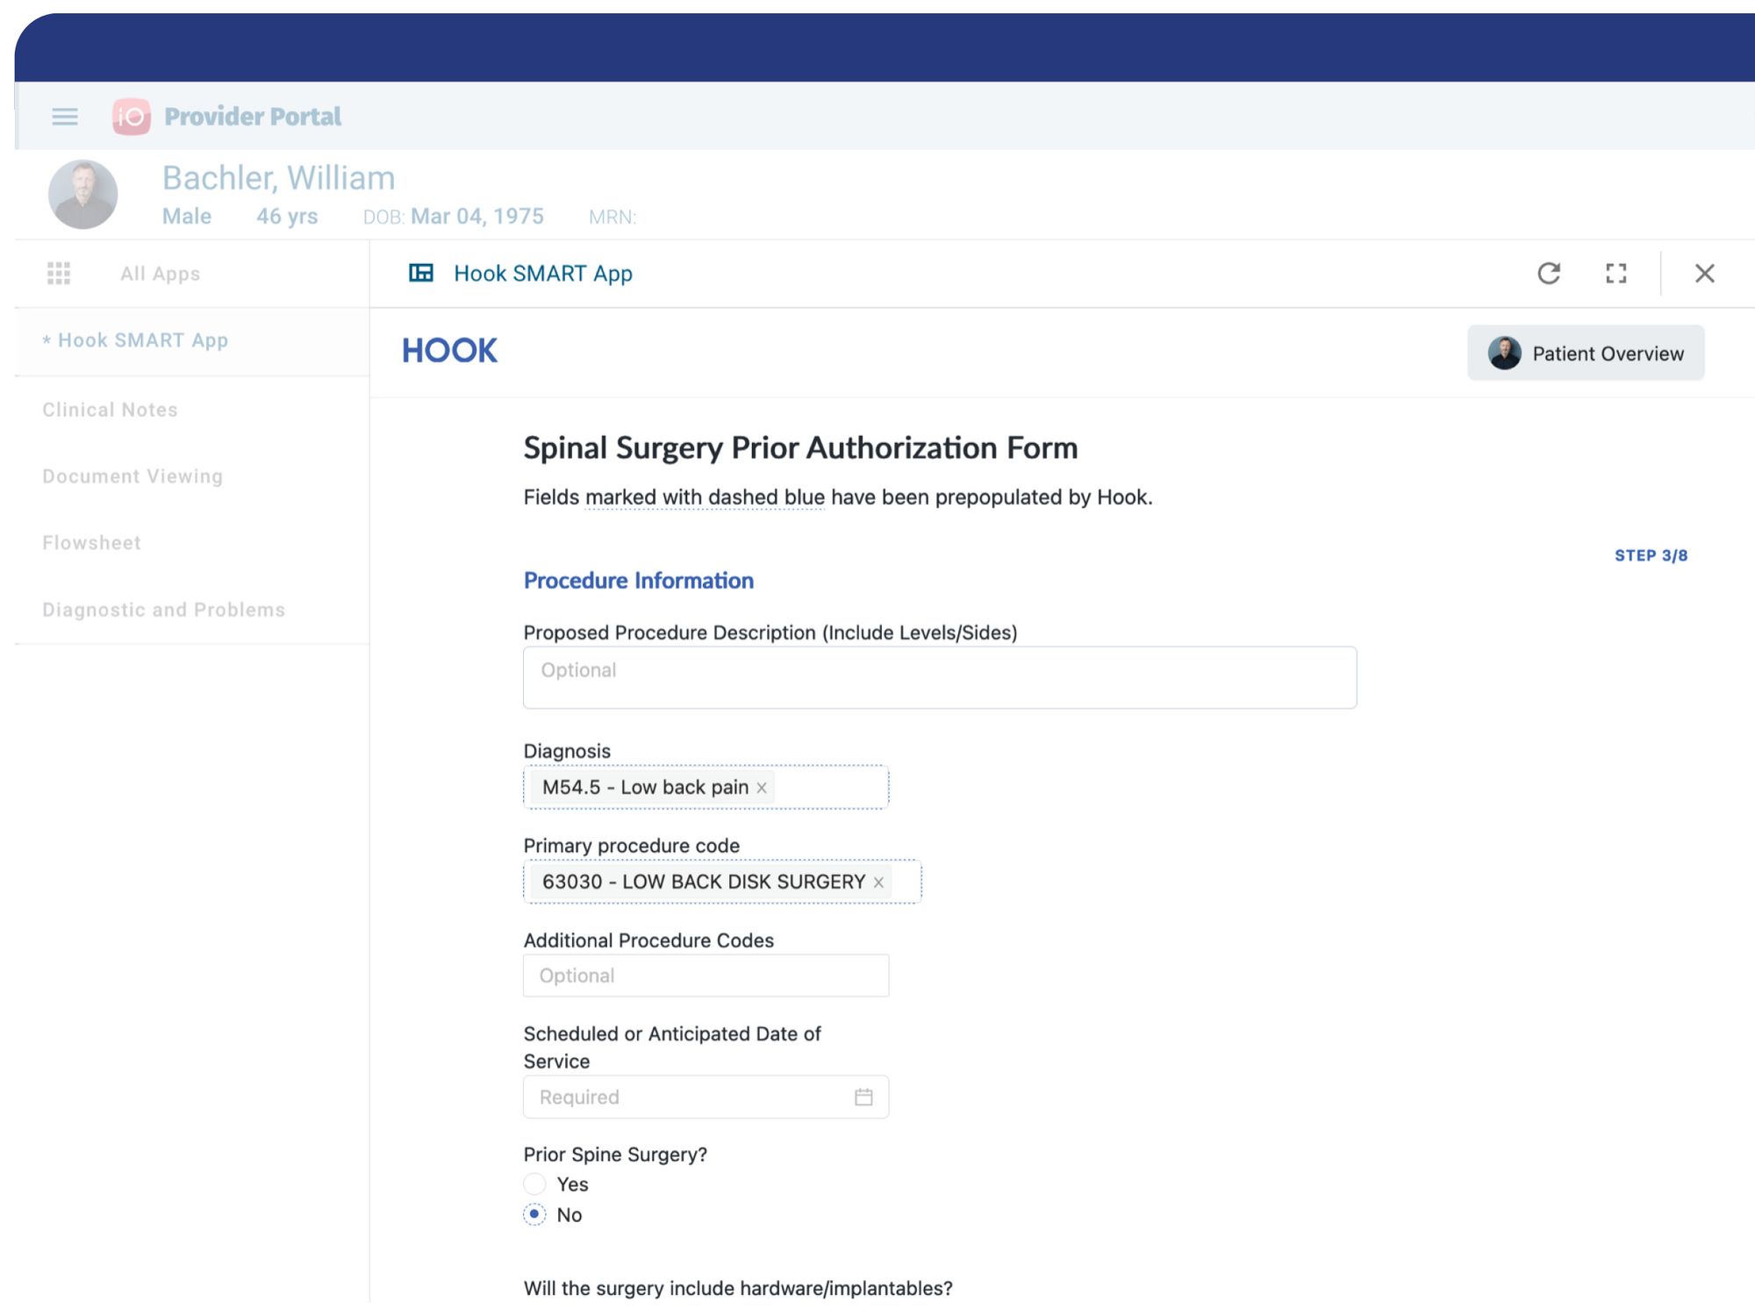Screen dimensions: 1755x1316
Task: Open Document Viewing in sidebar
Action: coord(133,476)
